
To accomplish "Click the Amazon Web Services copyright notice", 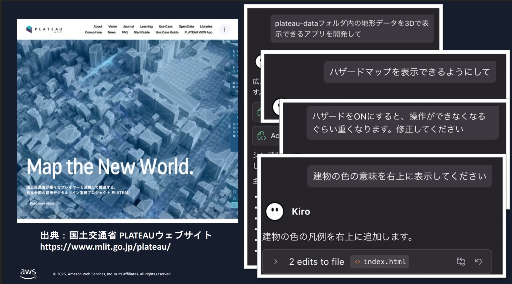I will (112, 274).
